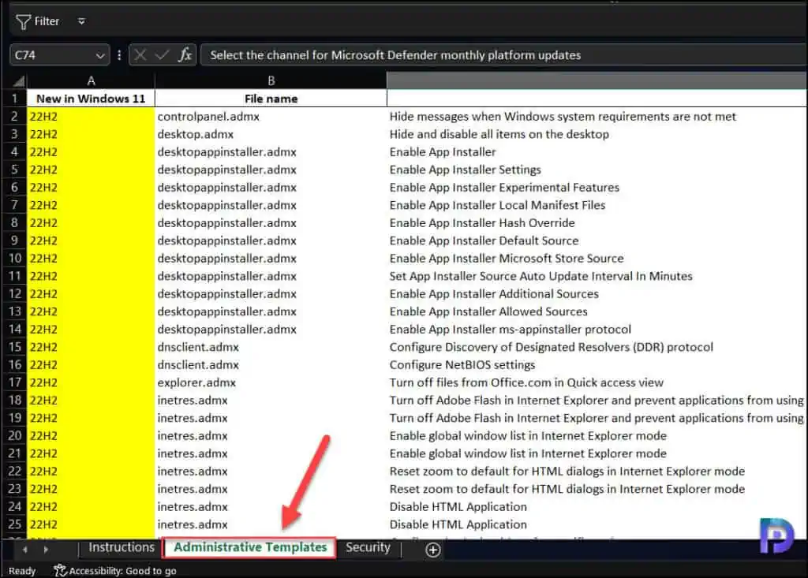Switch to the Security sheet tab

click(368, 547)
